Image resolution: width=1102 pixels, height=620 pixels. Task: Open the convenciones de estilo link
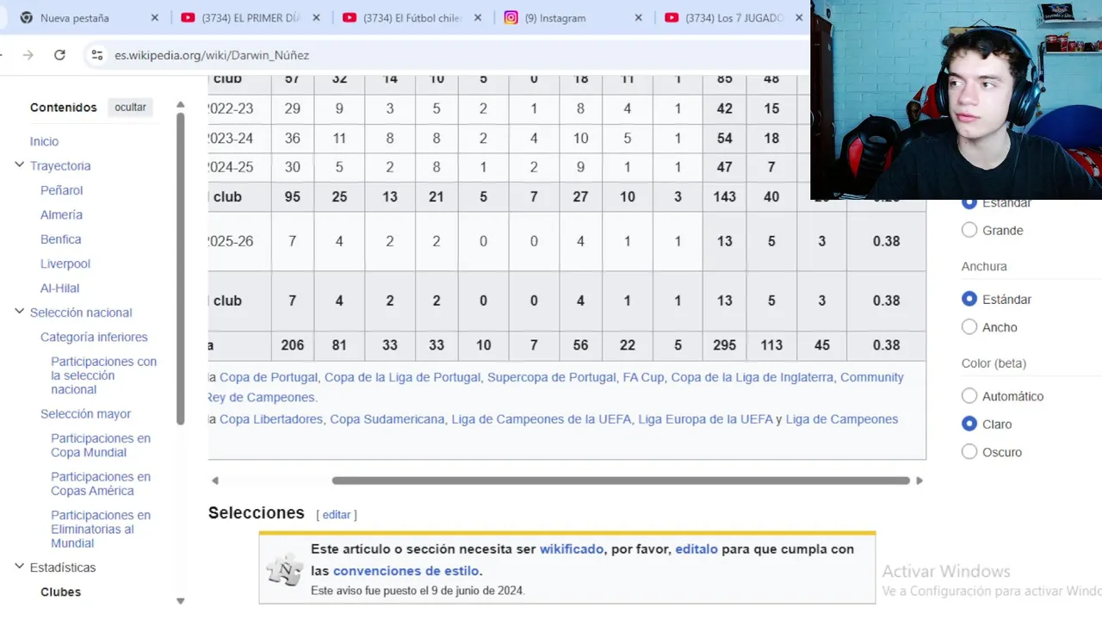tap(406, 571)
